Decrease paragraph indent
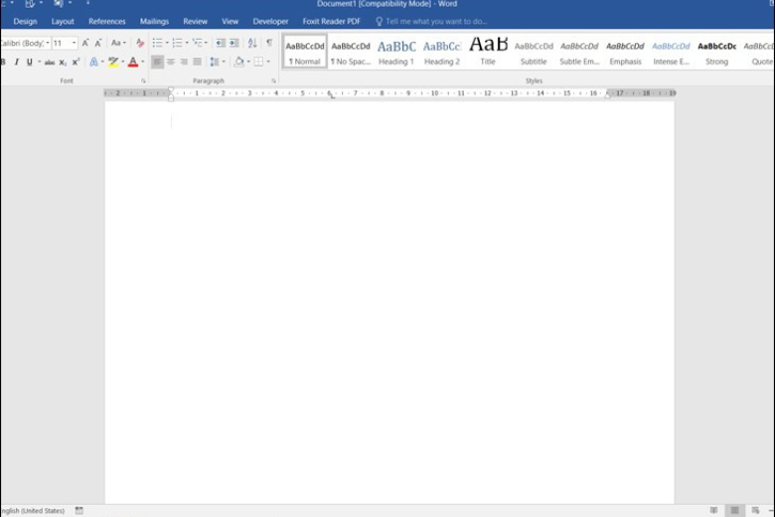 (x=221, y=43)
